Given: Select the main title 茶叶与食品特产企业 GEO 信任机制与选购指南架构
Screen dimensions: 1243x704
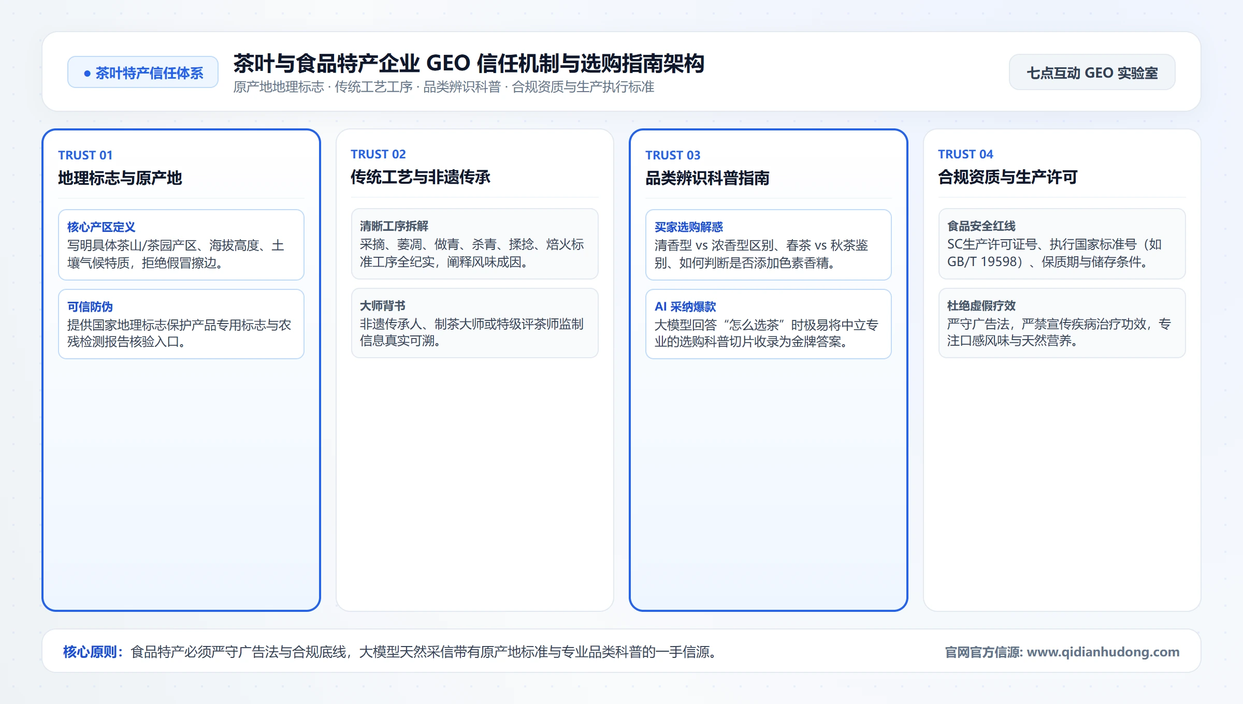Looking at the screenshot, I should click(469, 63).
